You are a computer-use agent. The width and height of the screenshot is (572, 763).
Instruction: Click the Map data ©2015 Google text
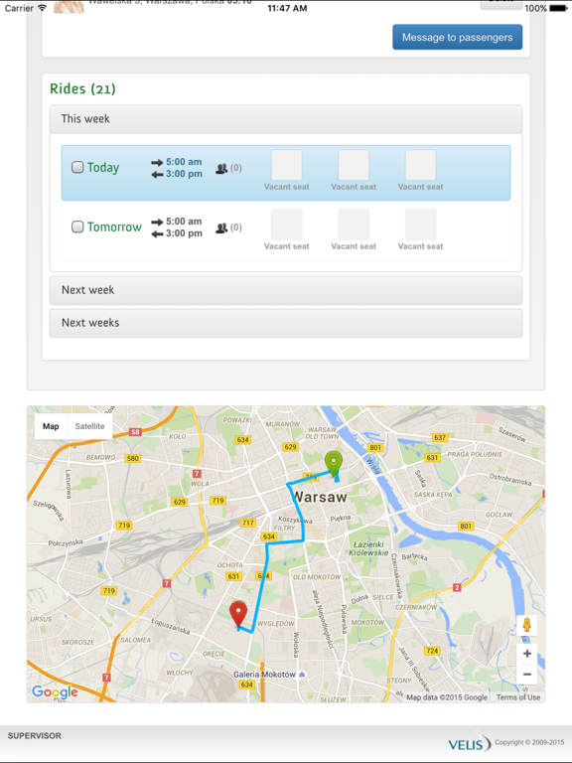[447, 697]
